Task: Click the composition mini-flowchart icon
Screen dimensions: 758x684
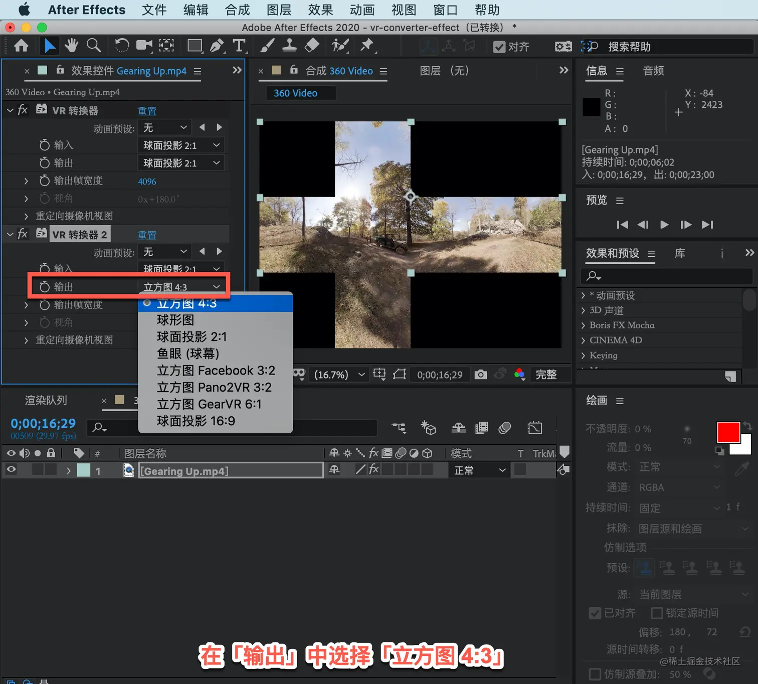Action: 399,428
